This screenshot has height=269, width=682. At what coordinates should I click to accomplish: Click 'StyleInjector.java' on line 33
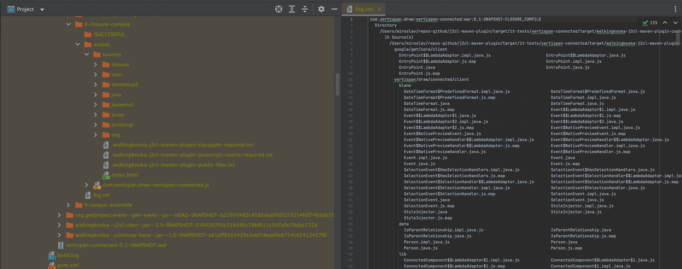click(425, 212)
